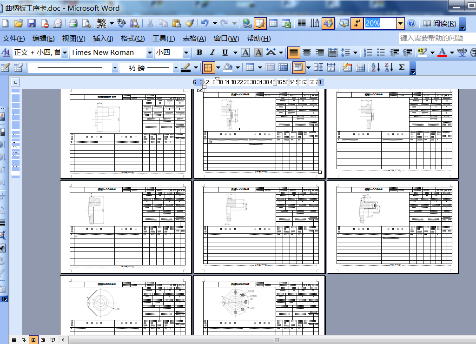Screen dimensions: 476x344
Task: Expand the undo history arrow
Action: pyautogui.click(x=215, y=23)
